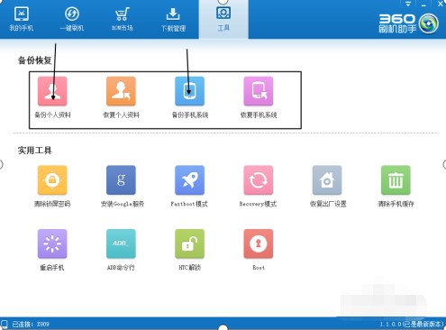The width and height of the screenshot is (446, 330).
Task: Open Recovery模式 tool icon
Action: point(259,180)
